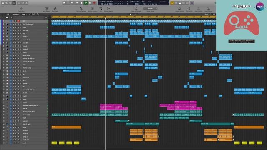Click the Pro Templates Games artwork thumbnail
Image resolution: width=267 pixels, height=150 pixels.
tap(242, 25)
